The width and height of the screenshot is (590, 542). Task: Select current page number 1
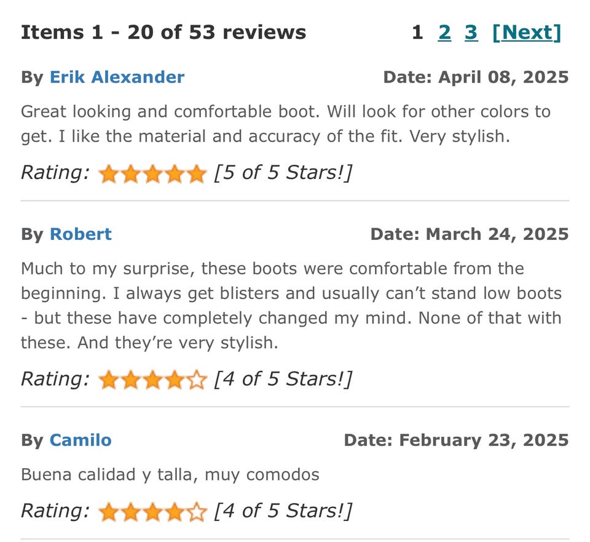tap(417, 32)
